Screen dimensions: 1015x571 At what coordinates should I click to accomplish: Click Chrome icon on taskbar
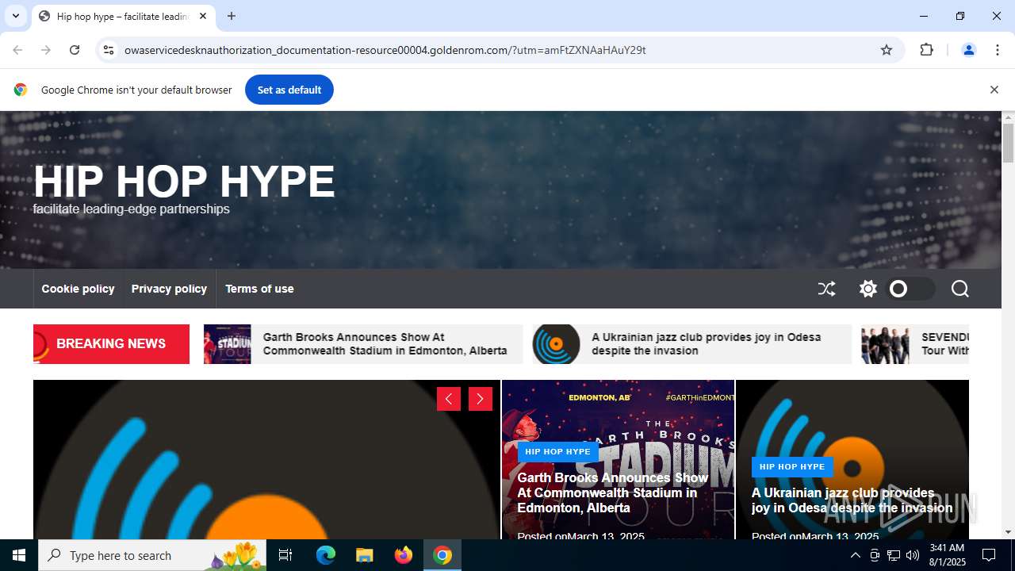[x=442, y=555]
